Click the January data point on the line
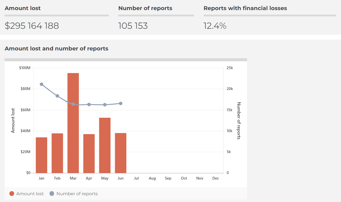 pyautogui.click(x=41, y=84)
